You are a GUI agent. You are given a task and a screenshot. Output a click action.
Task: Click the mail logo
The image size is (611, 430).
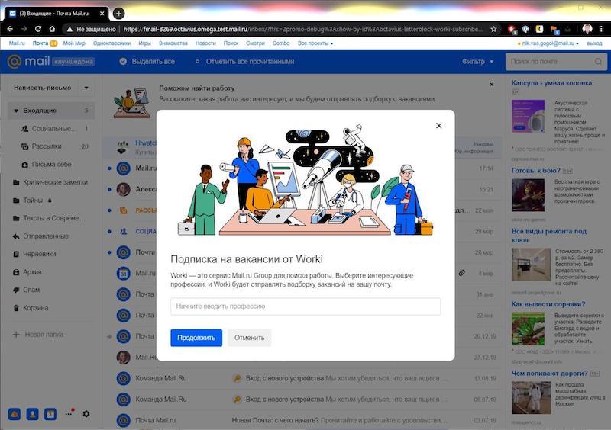pos(28,62)
